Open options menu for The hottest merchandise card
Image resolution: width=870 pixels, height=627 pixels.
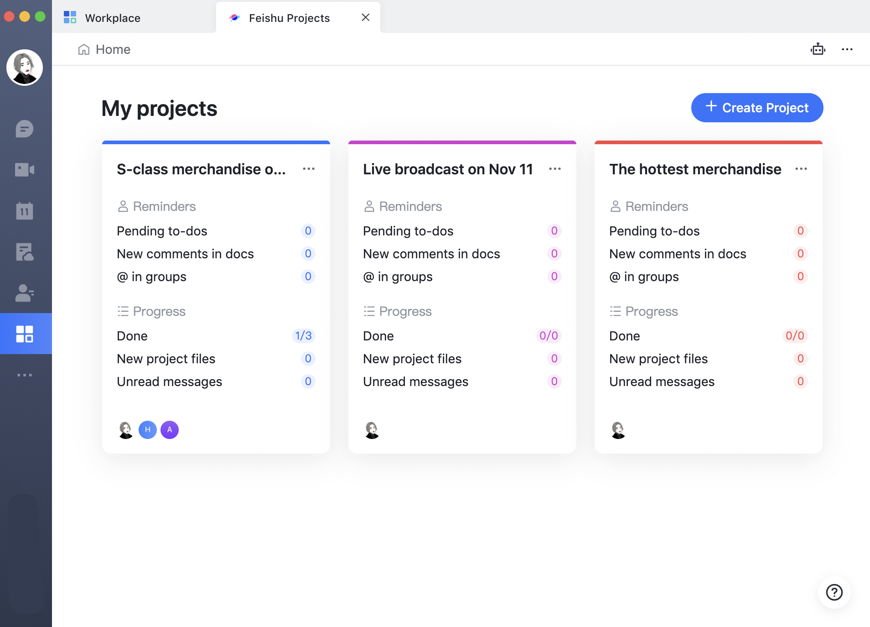pyautogui.click(x=801, y=169)
